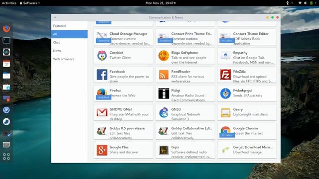
Task: Open the Contact Print Theme Editor icon
Action: (x=164, y=36)
